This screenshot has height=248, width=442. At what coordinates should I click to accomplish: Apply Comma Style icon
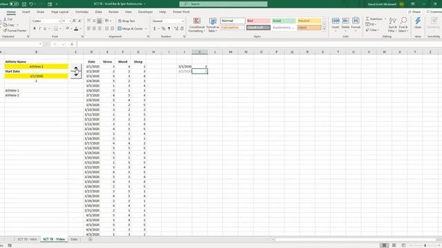point(169,28)
